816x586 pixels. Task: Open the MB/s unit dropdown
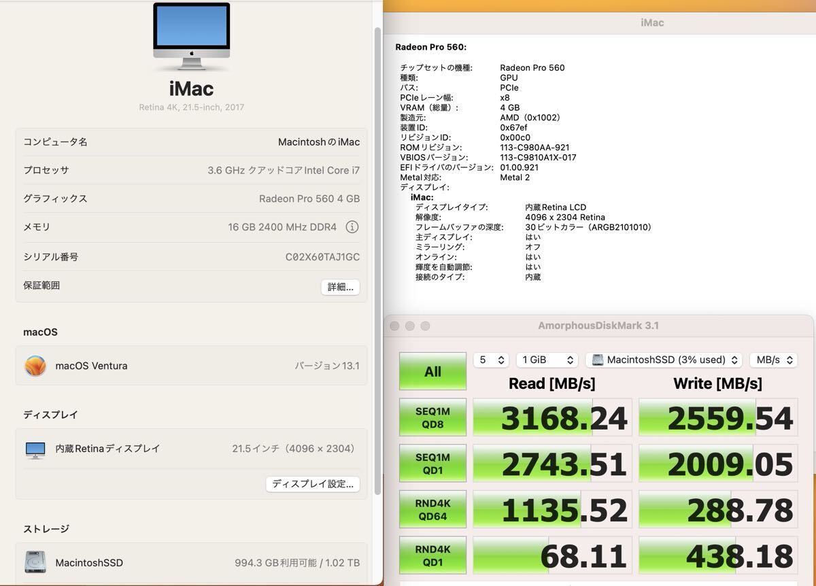pyautogui.click(x=773, y=360)
